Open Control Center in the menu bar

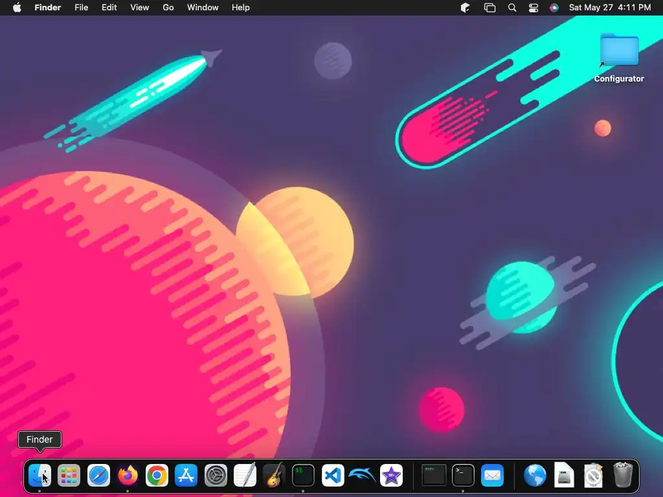pos(534,8)
